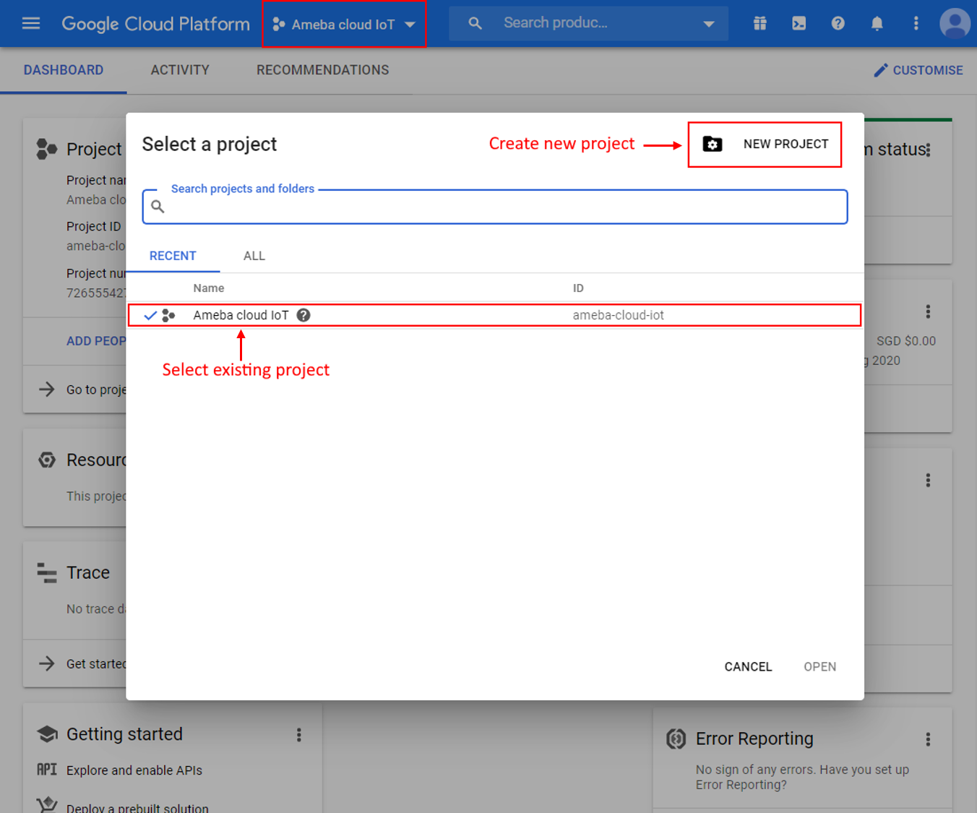This screenshot has width=977, height=813.
Task: Select the RECENT tab in dialog
Action: click(x=173, y=256)
